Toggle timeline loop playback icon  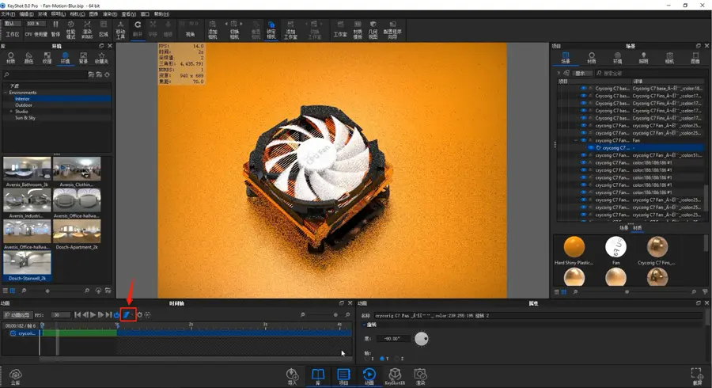point(117,314)
